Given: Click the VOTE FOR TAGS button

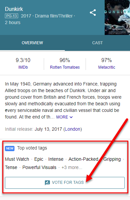Looking at the screenshot, I should coord(65,183).
